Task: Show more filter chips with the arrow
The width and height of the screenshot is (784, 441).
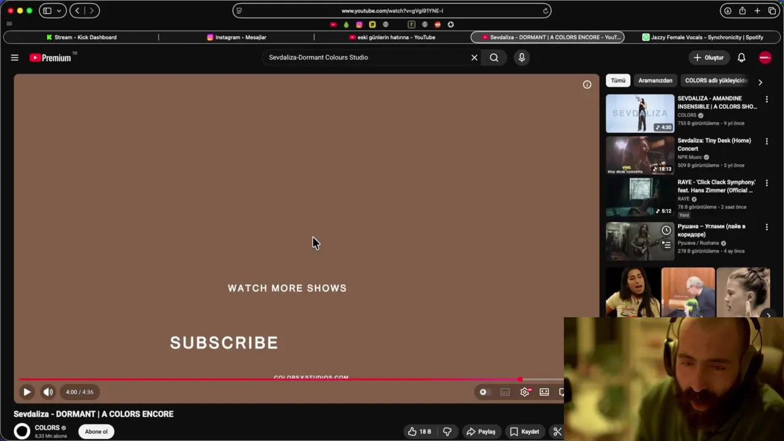Action: (760, 82)
